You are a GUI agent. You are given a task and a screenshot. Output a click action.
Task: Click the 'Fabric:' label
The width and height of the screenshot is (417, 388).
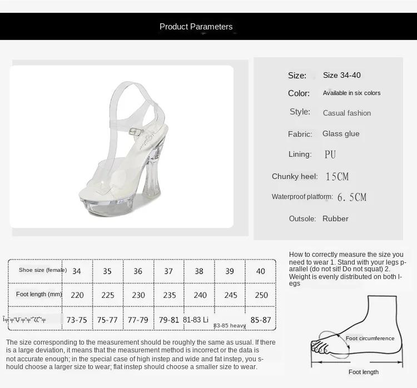[300, 134]
